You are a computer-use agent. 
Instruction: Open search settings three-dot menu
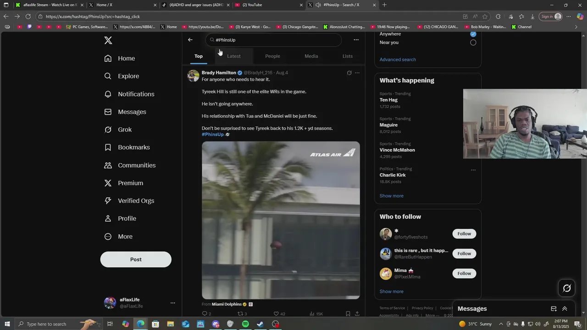tap(356, 40)
